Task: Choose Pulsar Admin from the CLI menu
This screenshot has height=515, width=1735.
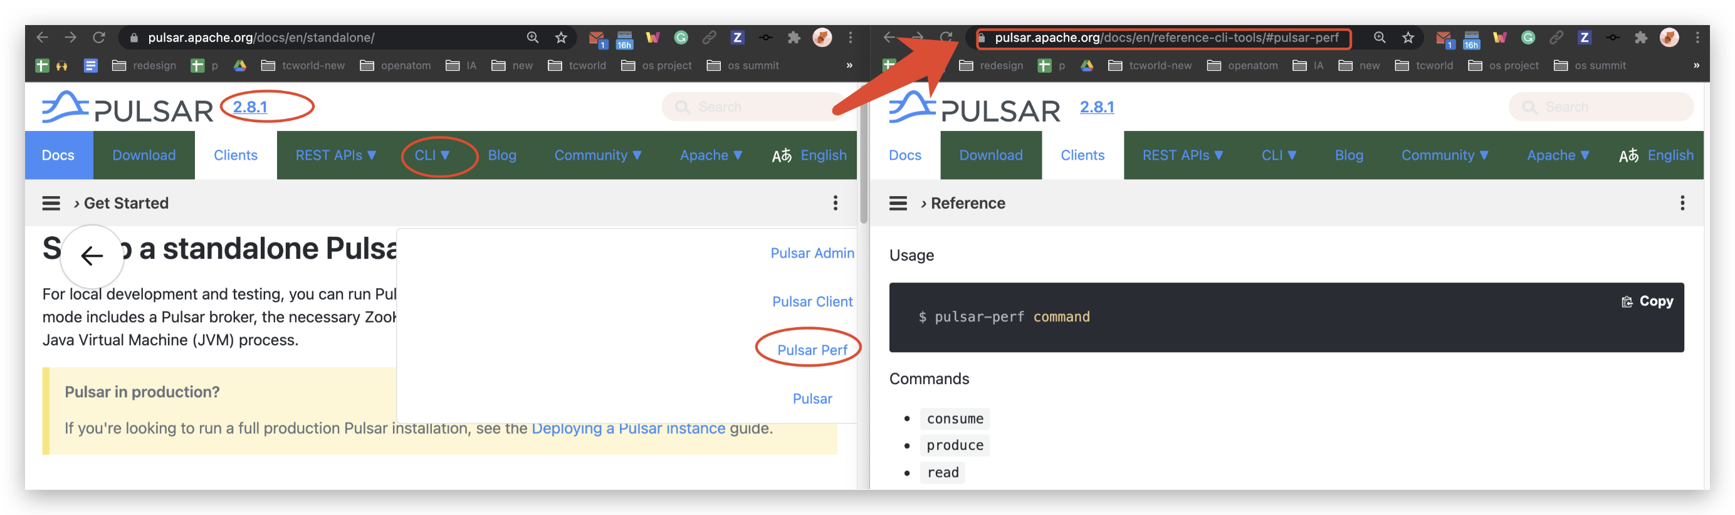Action: coord(812,253)
